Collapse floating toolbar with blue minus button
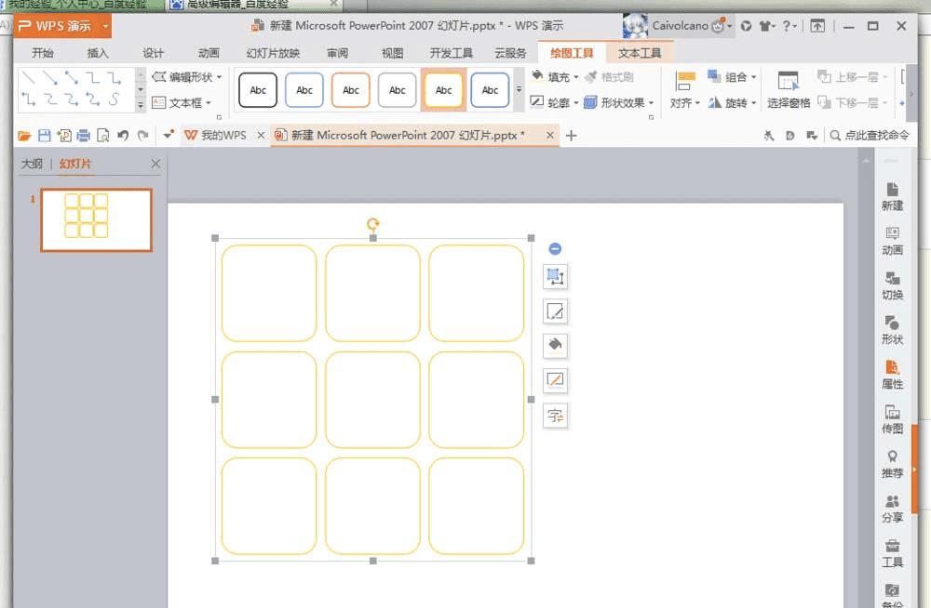This screenshot has height=608, width=931. [555, 248]
